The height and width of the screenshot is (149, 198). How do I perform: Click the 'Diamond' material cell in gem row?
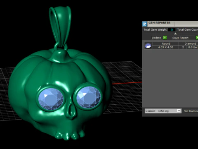pos(189,43)
